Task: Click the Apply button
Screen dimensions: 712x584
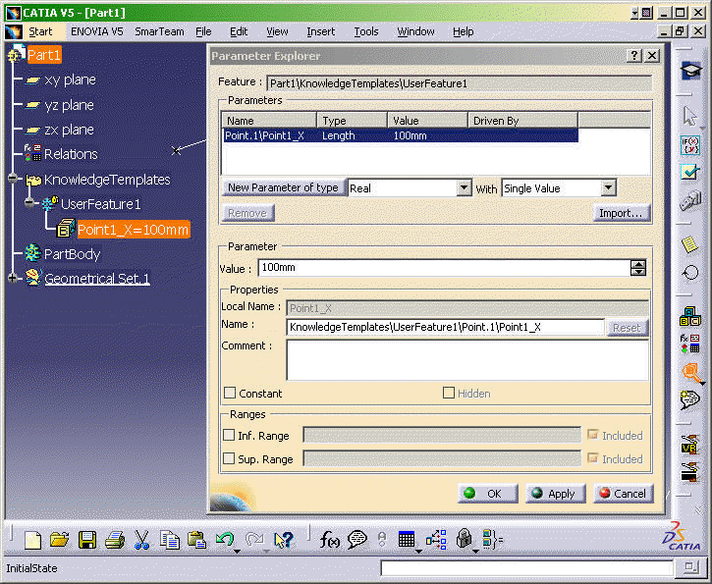Action: (555, 494)
